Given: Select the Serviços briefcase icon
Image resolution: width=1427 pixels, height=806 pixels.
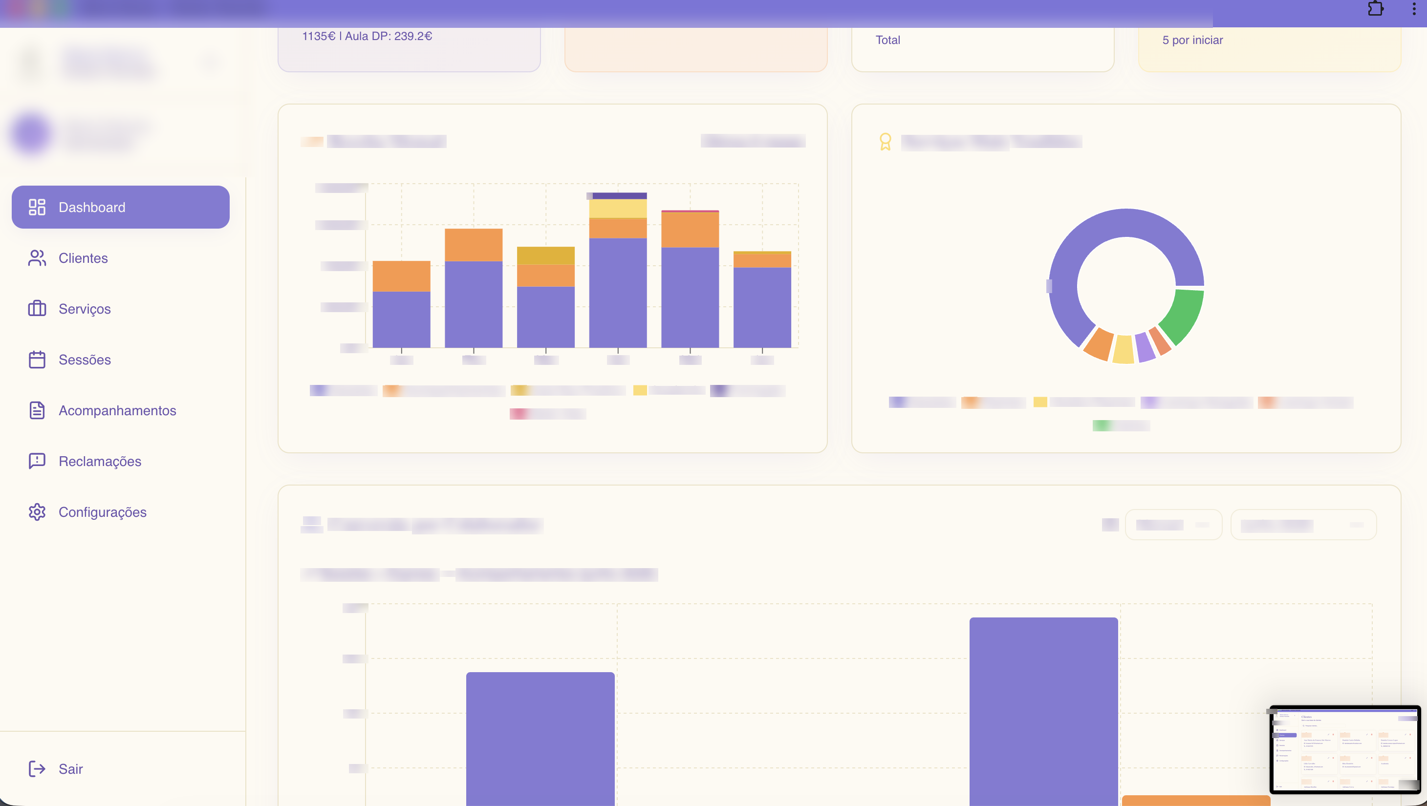Looking at the screenshot, I should (x=37, y=308).
